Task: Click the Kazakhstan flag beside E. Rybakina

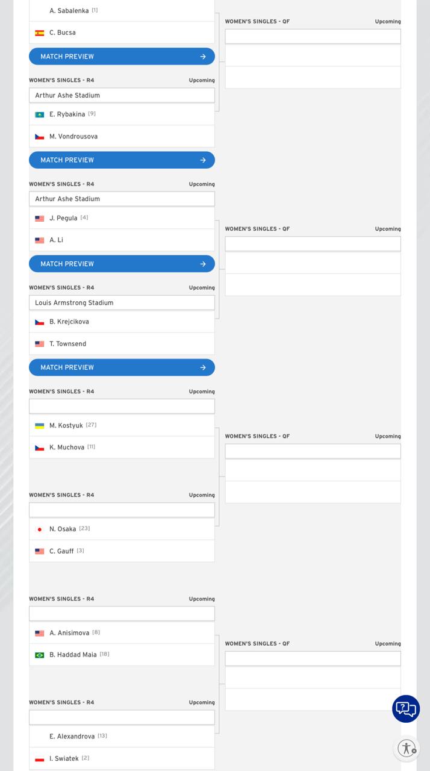Action: 40,114
